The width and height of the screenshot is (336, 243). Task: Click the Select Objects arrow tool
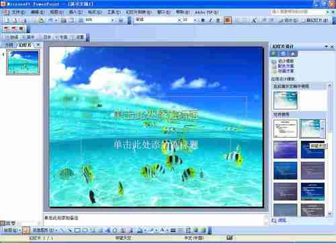(26, 230)
